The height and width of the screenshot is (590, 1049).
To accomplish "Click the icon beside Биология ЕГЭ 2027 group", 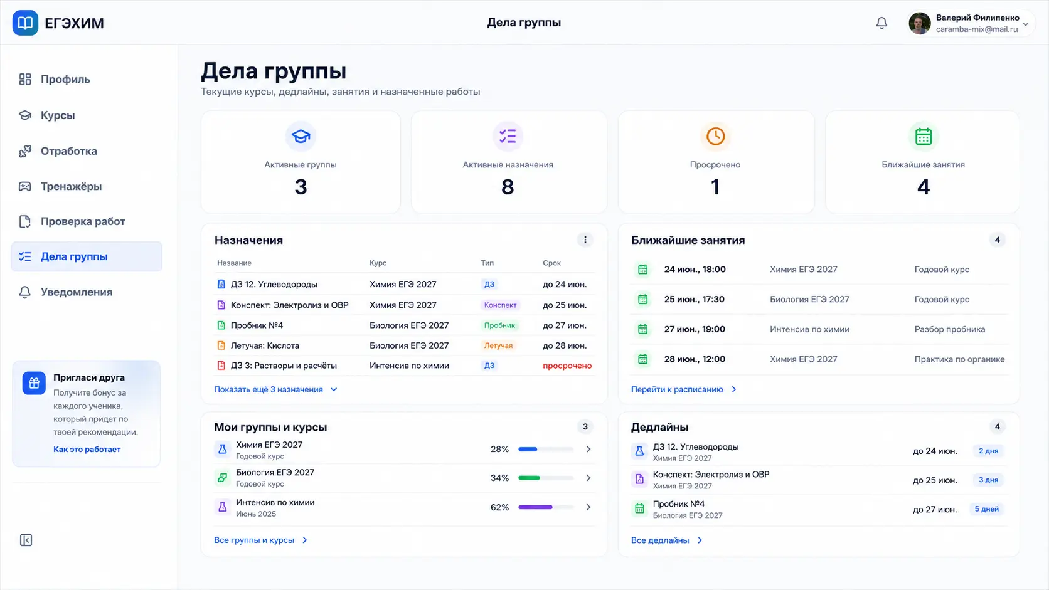I will coord(222,478).
